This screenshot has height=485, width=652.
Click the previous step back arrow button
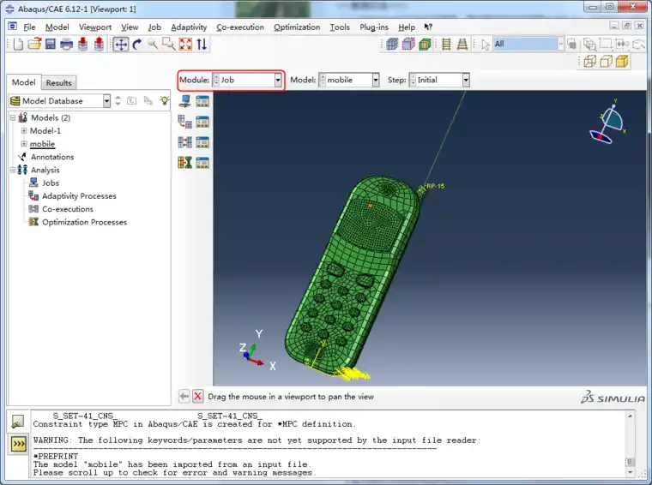click(184, 397)
